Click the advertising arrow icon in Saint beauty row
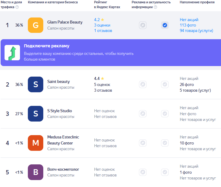The width and height of the screenshot is (221, 187). coord(143,84)
